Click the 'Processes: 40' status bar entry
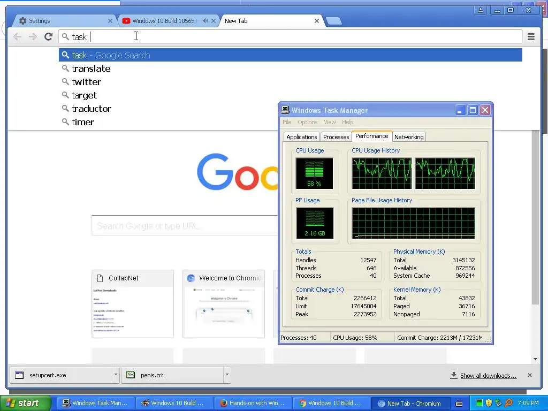 (299, 338)
